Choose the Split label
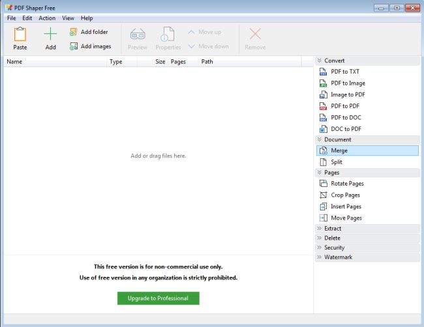 337,162
